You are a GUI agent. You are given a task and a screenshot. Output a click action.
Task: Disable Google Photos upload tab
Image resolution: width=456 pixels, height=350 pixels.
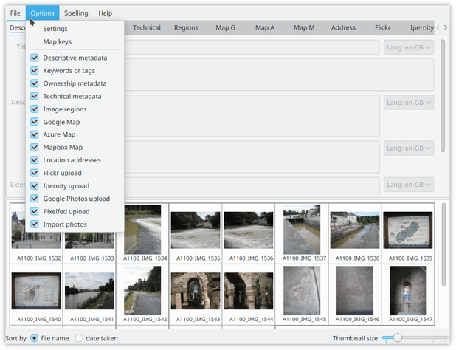pyautogui.click(x=75, y=199)
